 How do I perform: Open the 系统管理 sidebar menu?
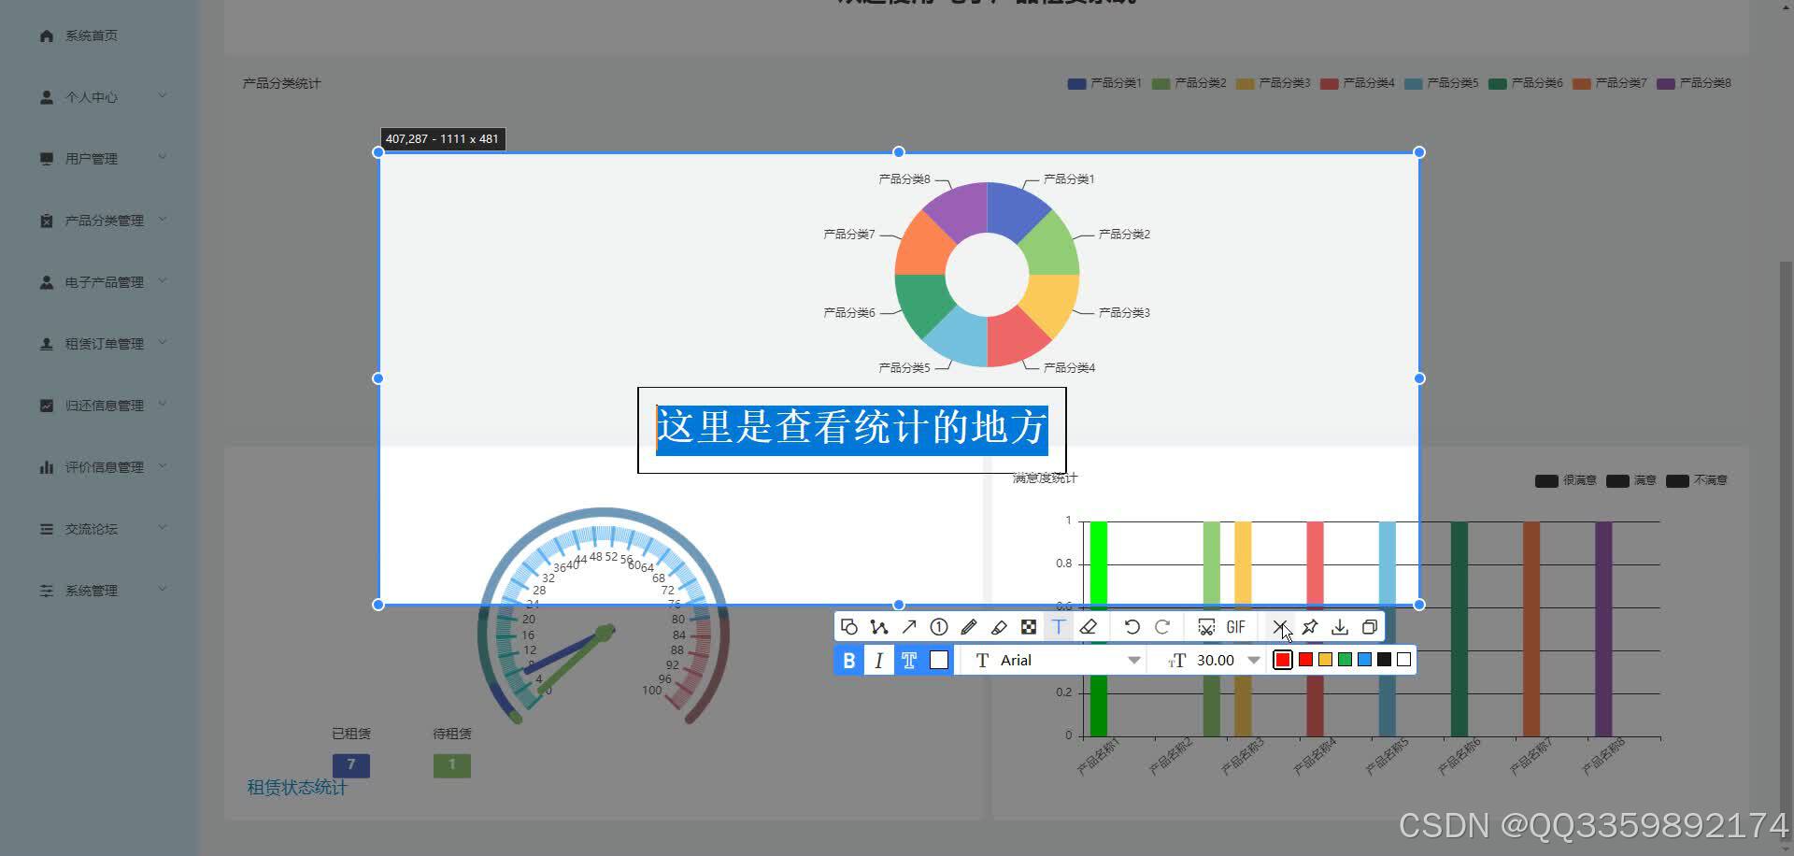coord(92,591)
